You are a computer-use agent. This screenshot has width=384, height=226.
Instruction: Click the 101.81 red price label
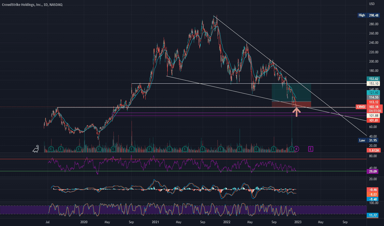pyautogui.click(x=373, y=120)
